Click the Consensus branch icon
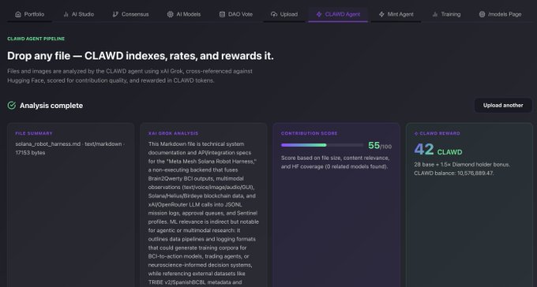This screenshot has width=537, height=287. click(115, 14)
